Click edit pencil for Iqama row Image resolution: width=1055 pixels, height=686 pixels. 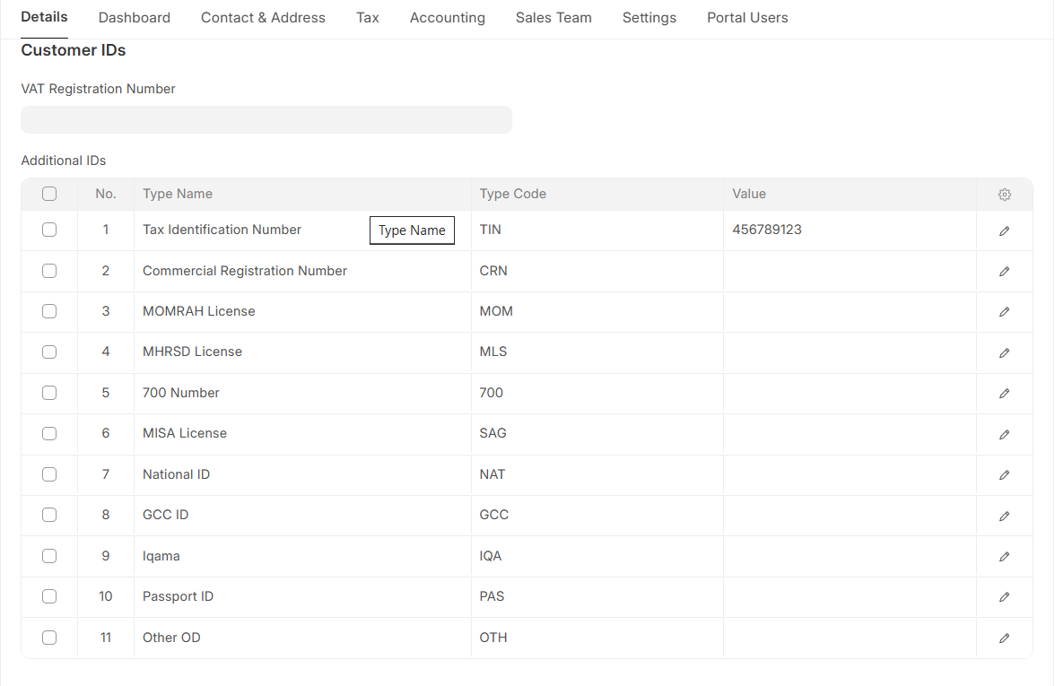click(x=1004, y=557)
